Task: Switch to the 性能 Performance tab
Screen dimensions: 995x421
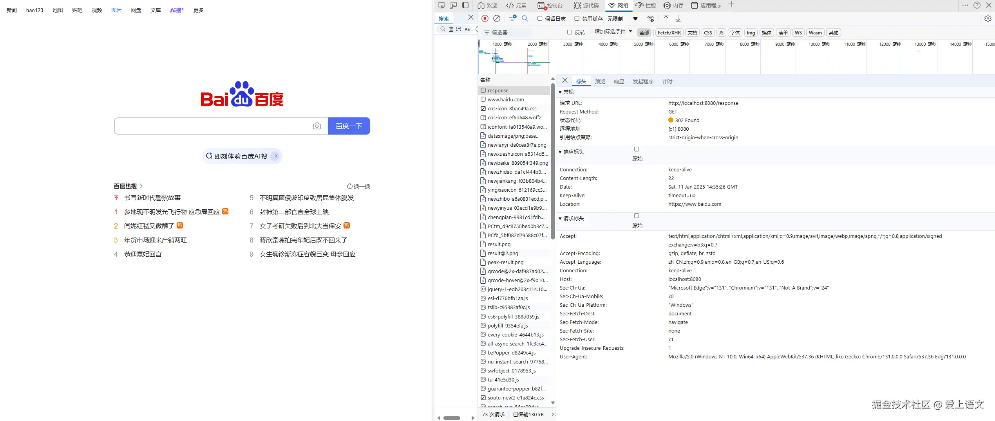Action: (x=646, y=5)
